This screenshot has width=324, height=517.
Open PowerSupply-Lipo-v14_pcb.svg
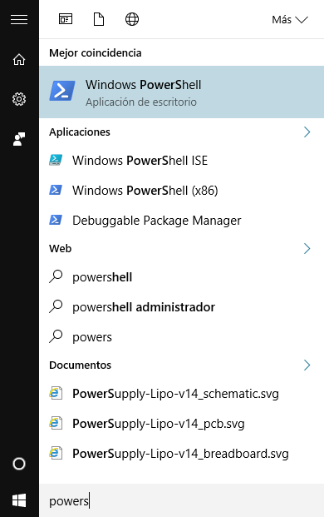tap(182, 424)
